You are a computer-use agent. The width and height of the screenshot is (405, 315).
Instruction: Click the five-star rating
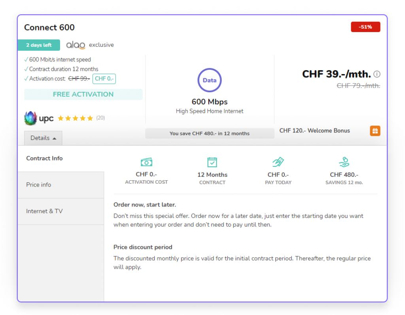click(x=75, y=118)
